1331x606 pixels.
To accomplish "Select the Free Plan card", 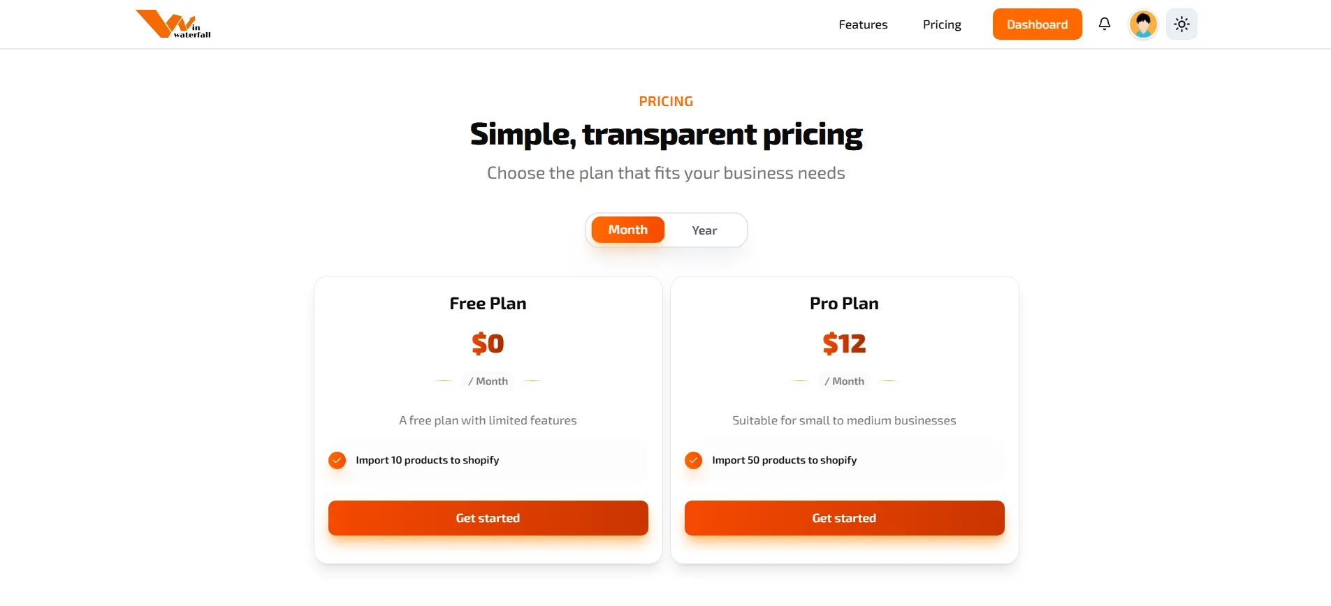I will [x=487, y=349].
